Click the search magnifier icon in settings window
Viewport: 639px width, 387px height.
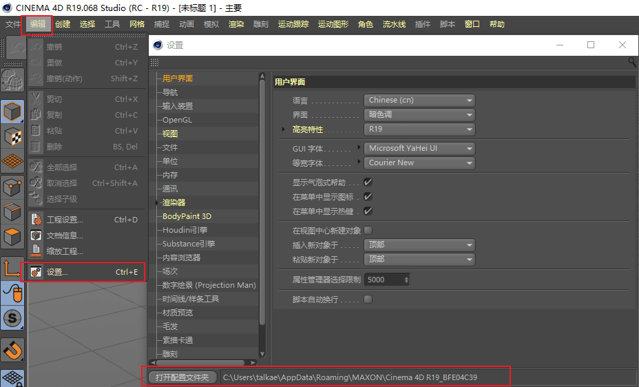coord(632,62)
